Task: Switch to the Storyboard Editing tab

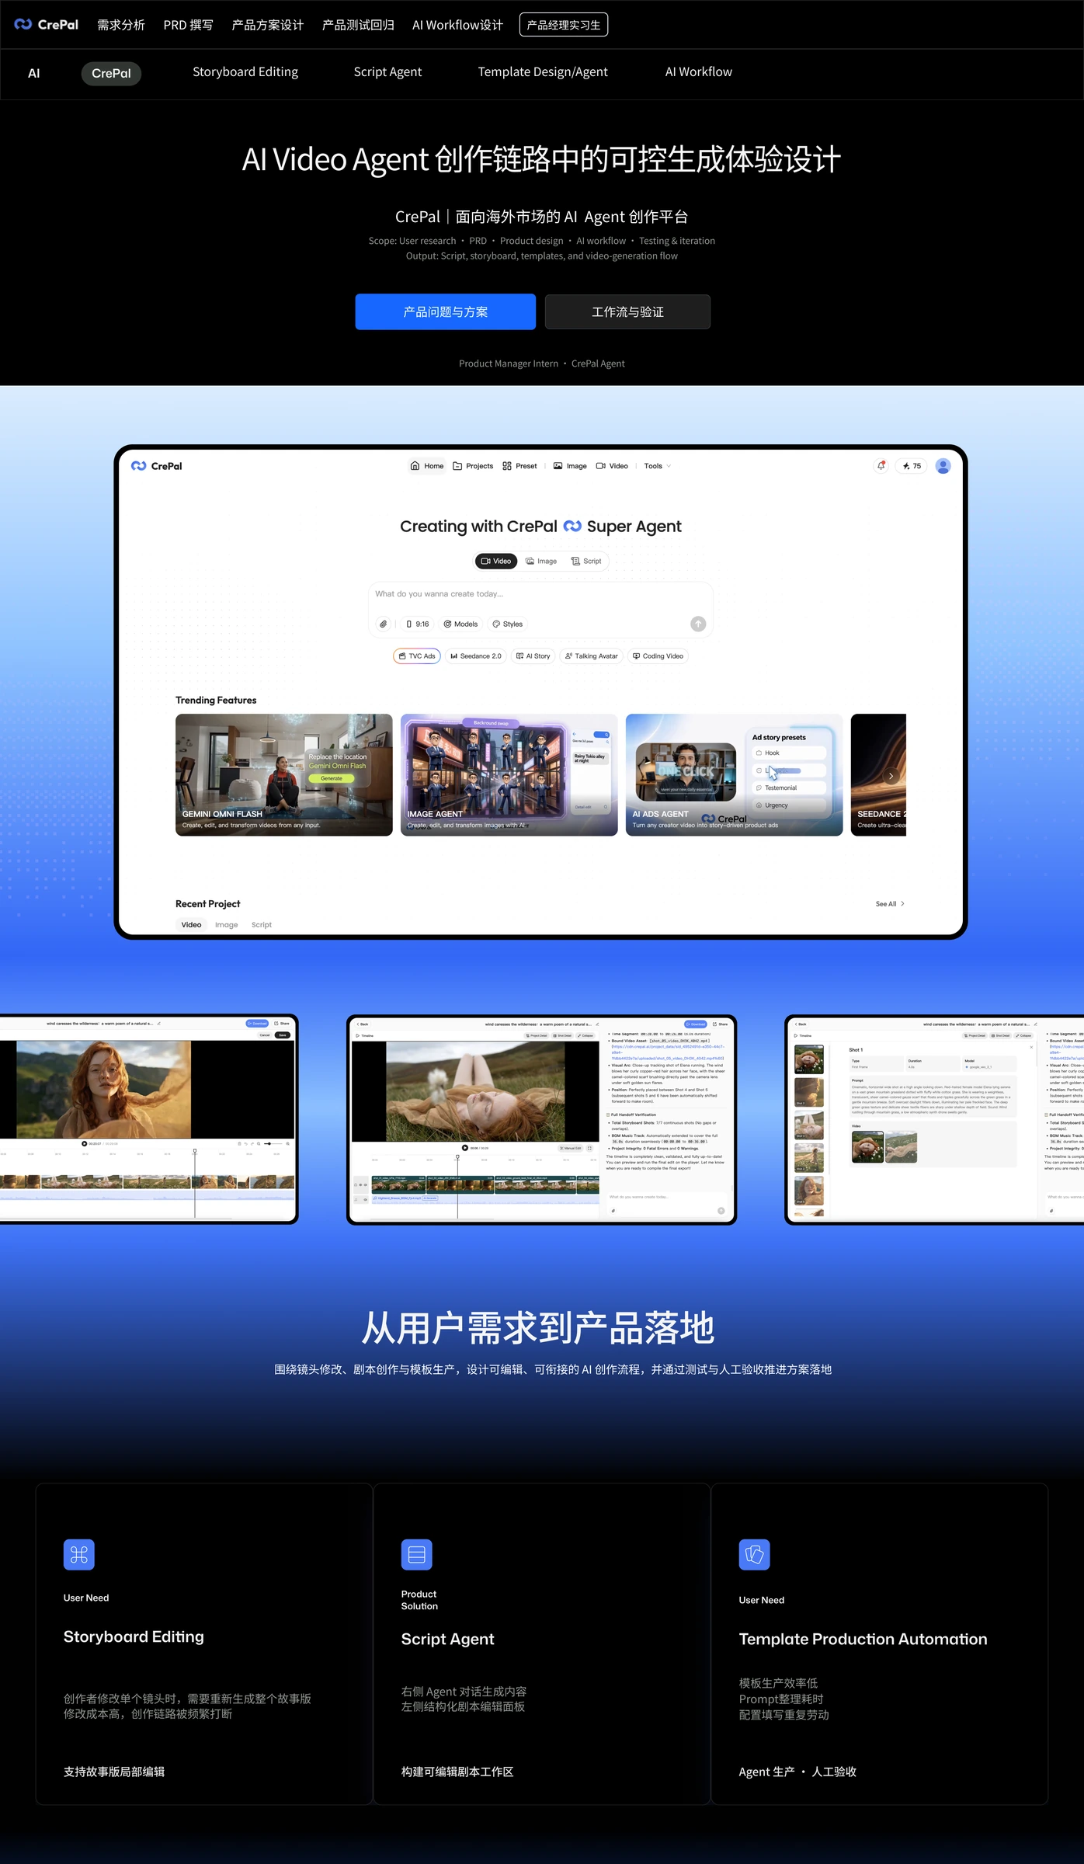Action: pyautogui.click(x=245, y=72)
